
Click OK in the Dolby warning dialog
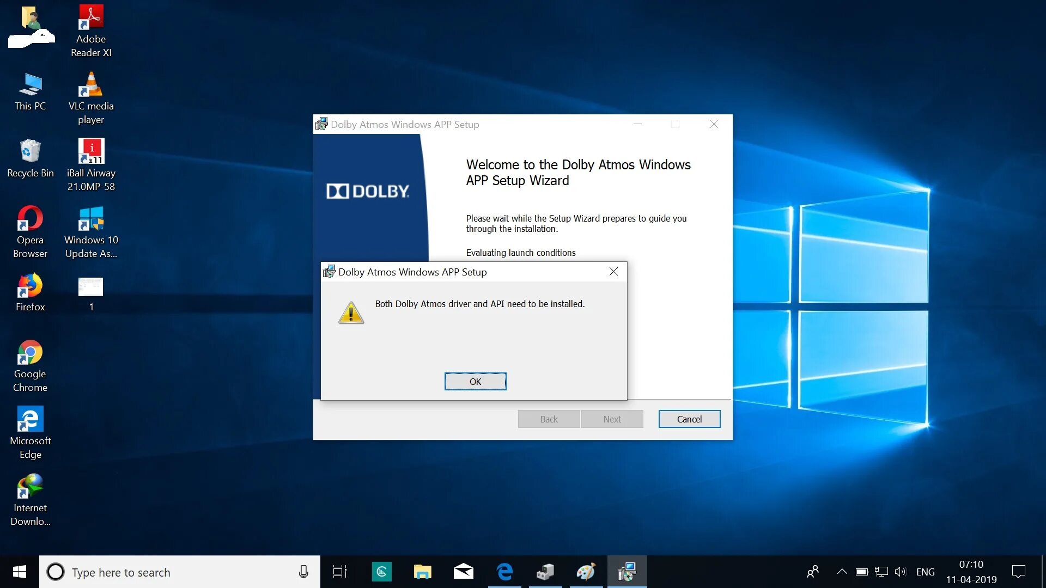[x=475, y=381]
